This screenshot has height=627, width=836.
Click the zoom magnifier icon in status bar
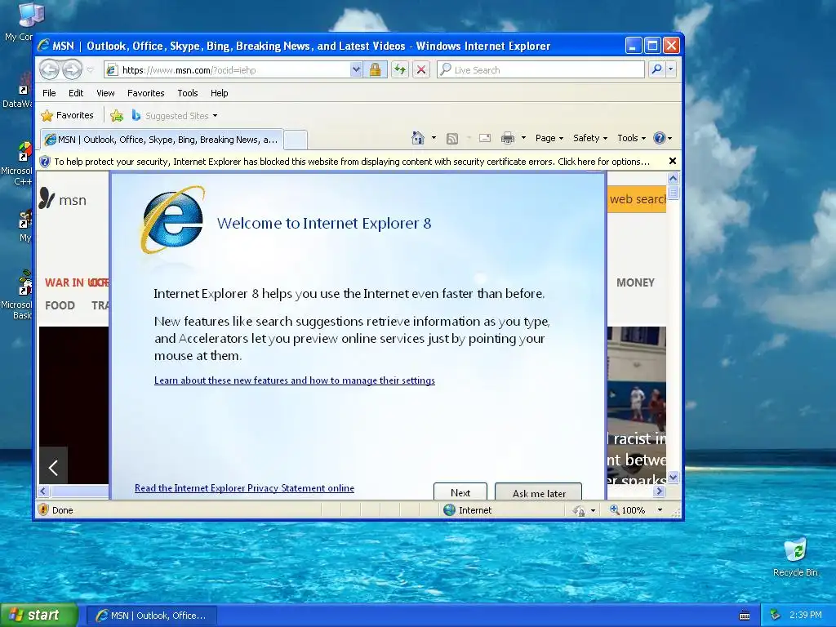click(615, 509)
